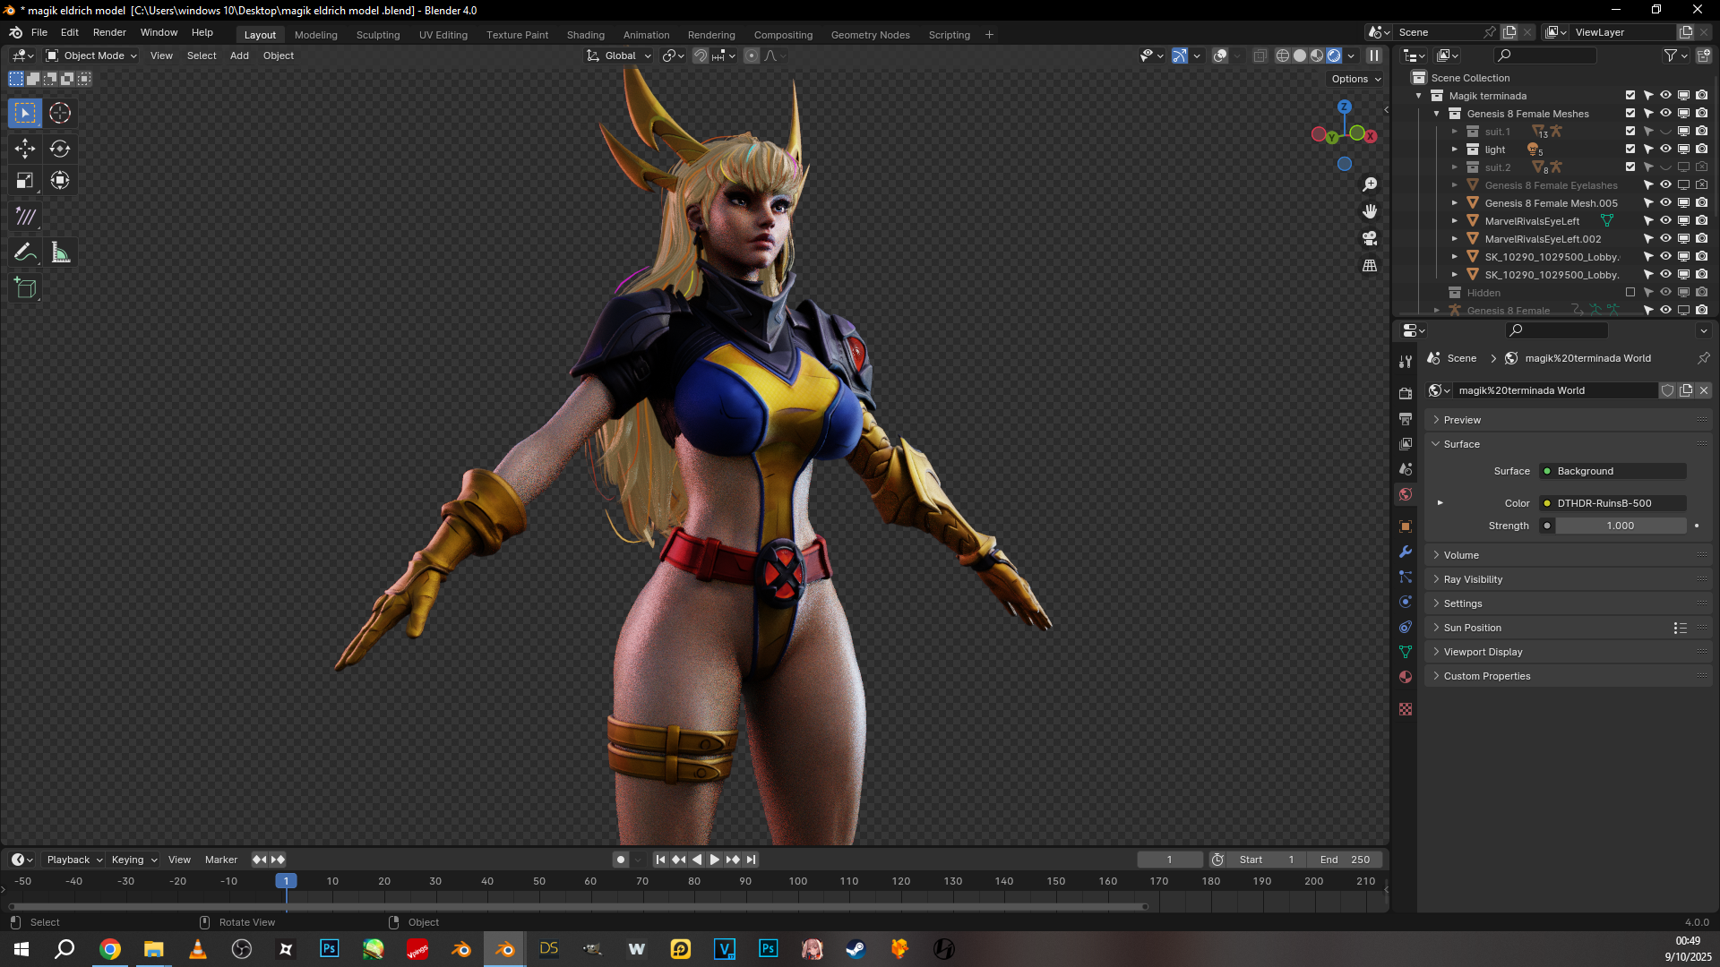Open the Tool properties tab
The width and height of the screenshot is (1720, 967).
point(1406,362)
